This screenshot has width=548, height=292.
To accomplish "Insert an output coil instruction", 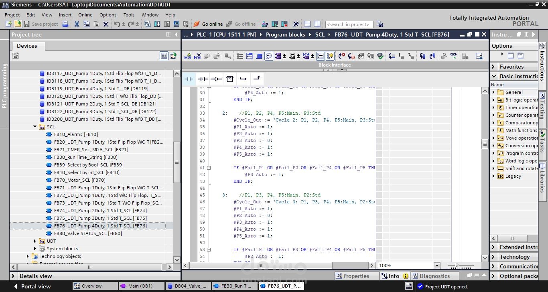I will coord(216,79).
